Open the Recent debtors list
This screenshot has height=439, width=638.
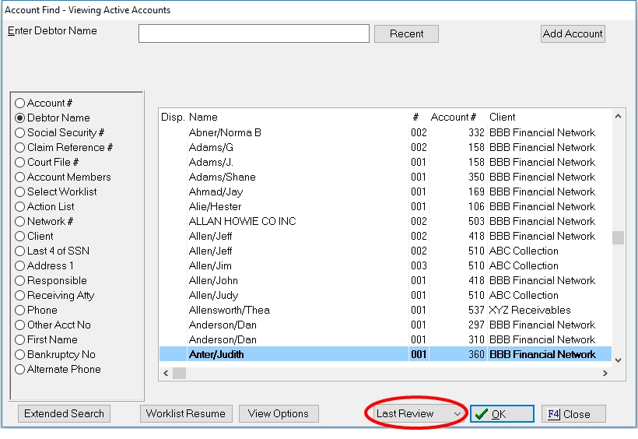click(x=406, y=33)
